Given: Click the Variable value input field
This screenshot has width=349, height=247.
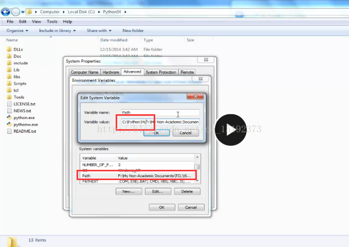Looking at the screenshot, I should (160, 122).
